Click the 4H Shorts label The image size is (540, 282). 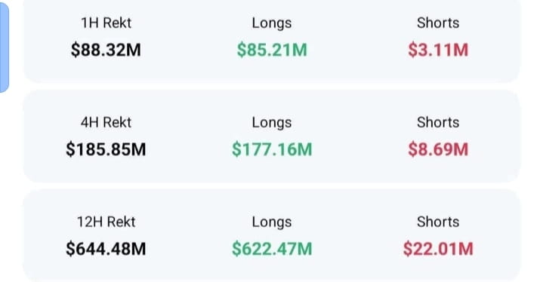(438, 122)
